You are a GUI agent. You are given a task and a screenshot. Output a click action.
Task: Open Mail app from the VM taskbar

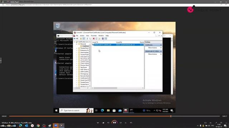[120, 111]
